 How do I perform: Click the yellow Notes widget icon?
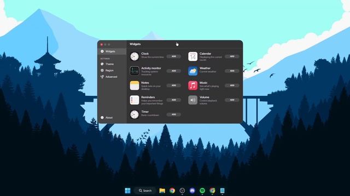[135, 85]
